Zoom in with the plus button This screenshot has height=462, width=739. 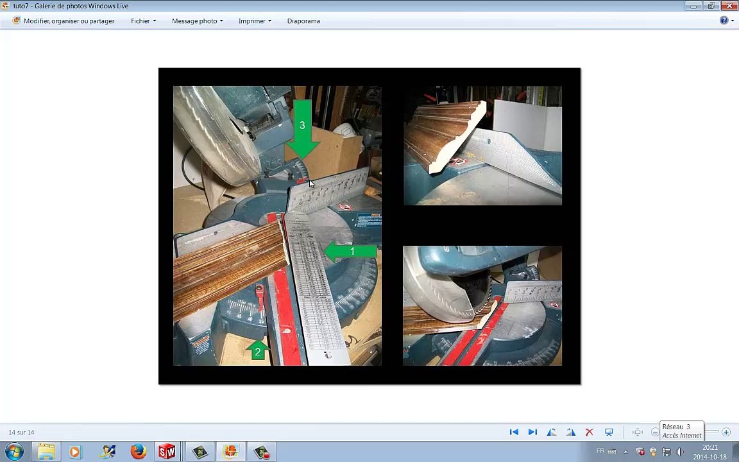tap(726, 432)
